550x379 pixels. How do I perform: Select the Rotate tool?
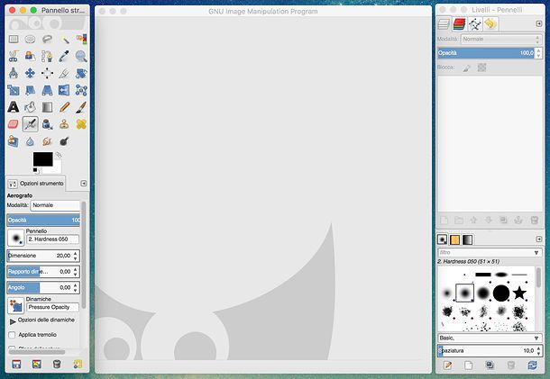click(x=81, y=73)
